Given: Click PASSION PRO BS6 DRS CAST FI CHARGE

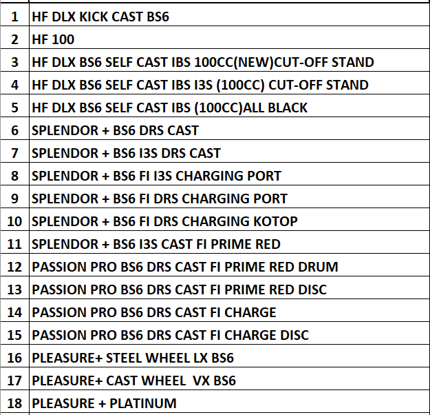Looking at the screenshot, I should click(x=154, y=312).
